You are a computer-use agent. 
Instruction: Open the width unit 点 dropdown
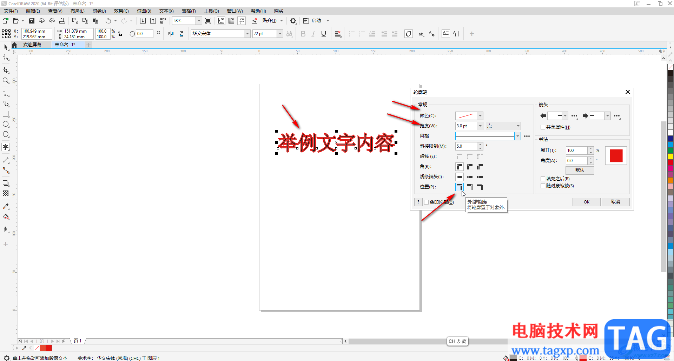503,126
